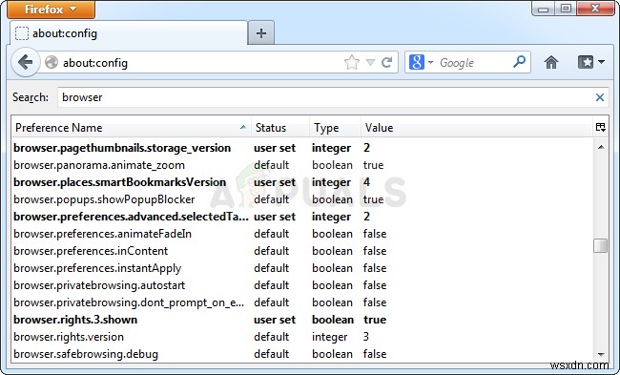The height and width of the screenshot is (375, 620).
Task: Click the vertical scrollbar thumb
Action: point(601,245)
